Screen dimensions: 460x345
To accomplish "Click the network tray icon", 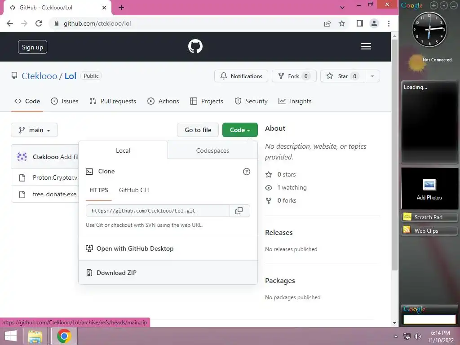I will 407,336.
